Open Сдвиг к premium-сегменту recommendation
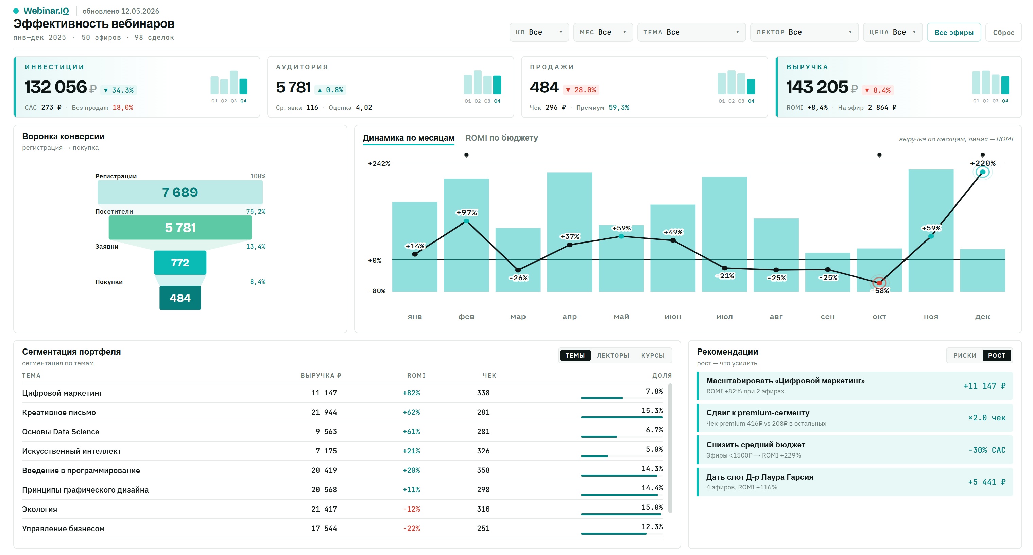The image size is (1033, 555). coord(855,417)
